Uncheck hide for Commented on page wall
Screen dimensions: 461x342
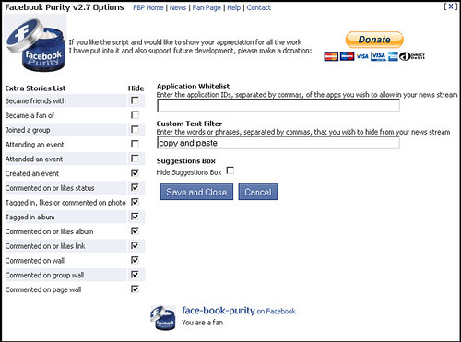click(135, 289)
